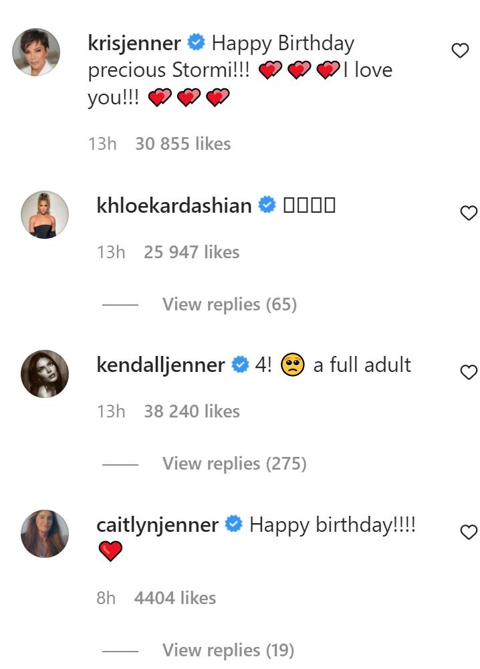Click the verified badge next to kendalljenner
Viewport: 480px width, 669px height.
(x=237, y=365)
